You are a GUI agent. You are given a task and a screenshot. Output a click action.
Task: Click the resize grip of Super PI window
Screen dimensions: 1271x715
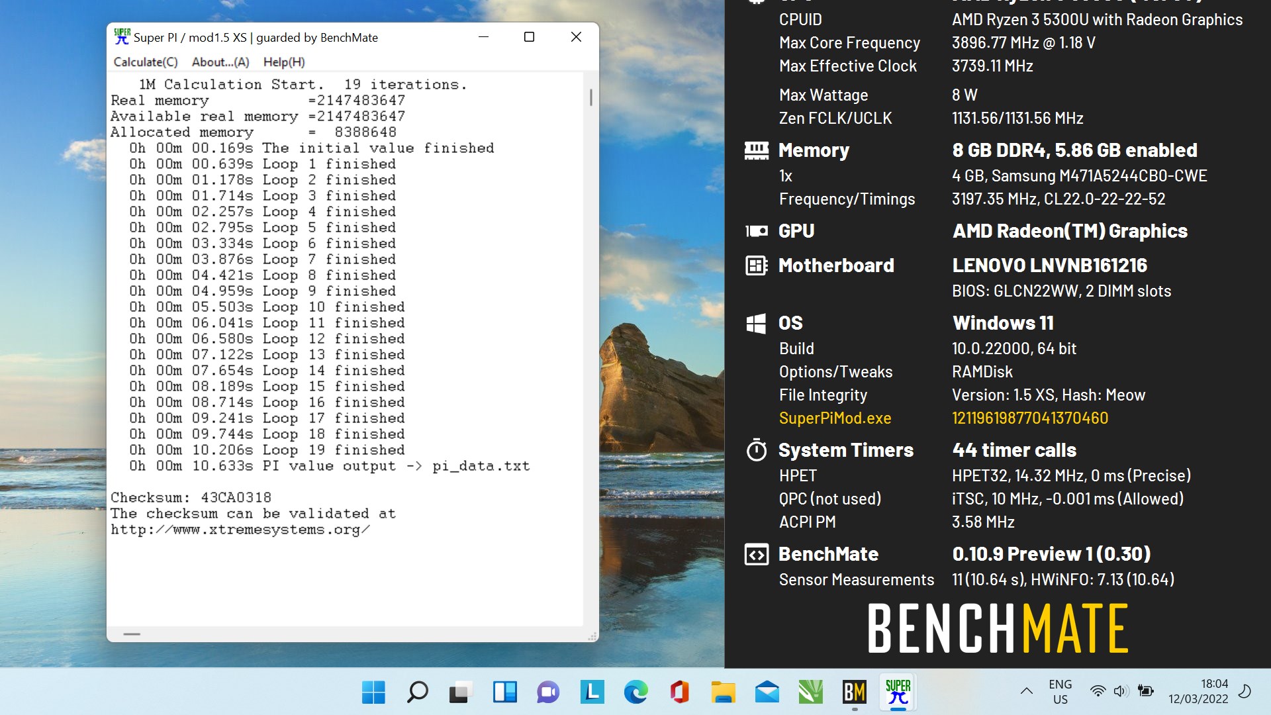pos(592,636)
